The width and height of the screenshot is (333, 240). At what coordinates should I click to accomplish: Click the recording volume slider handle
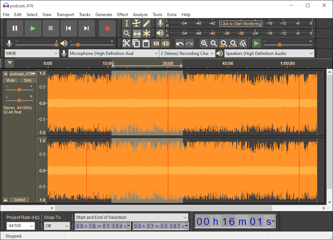[56, 45]
